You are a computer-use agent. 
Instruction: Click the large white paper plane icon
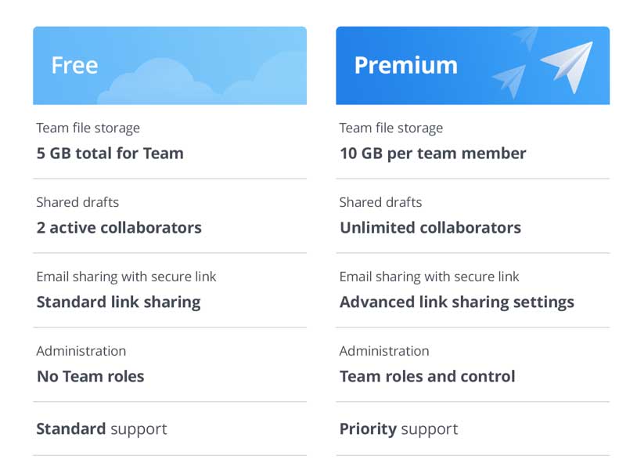(x=568, y=65)
